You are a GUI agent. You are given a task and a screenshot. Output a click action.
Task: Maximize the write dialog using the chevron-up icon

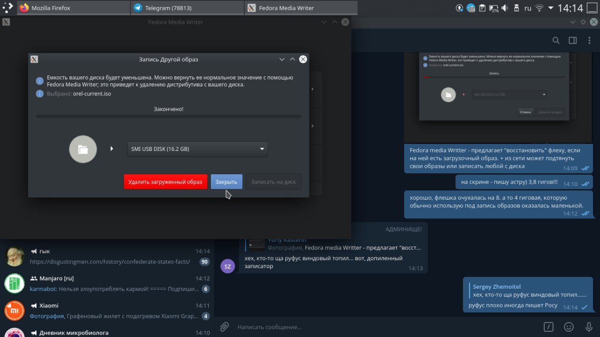click(x=292, y=59)
